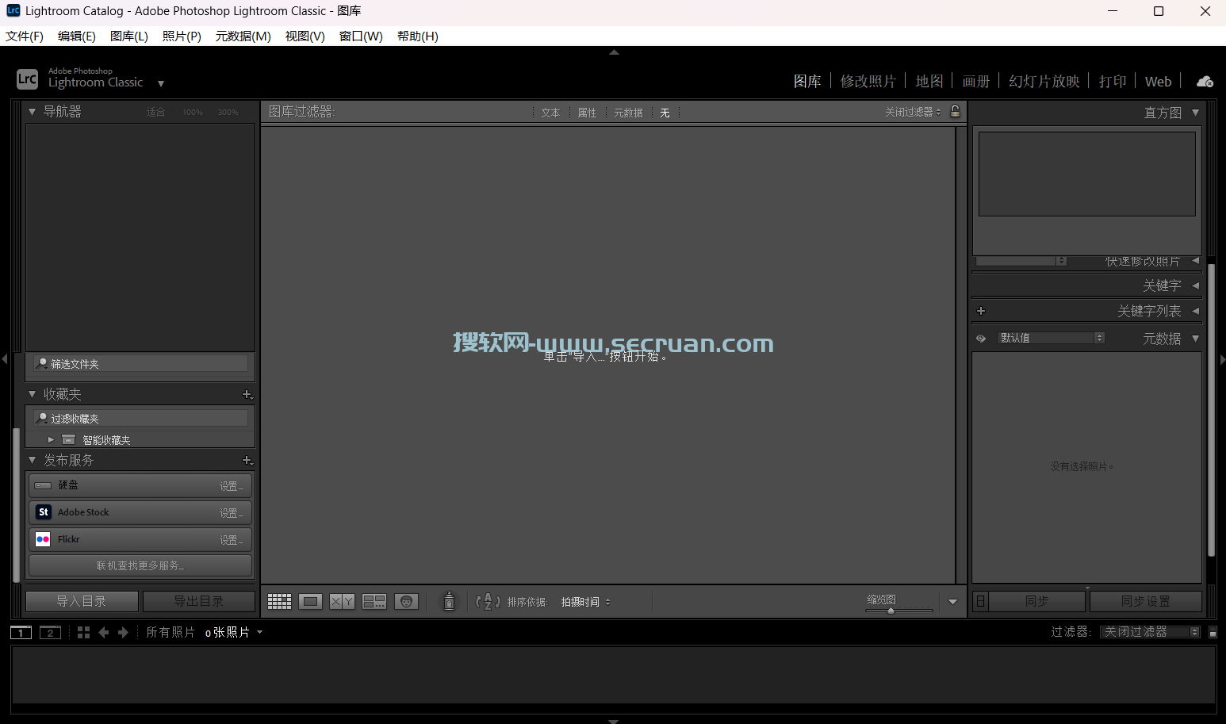1226x724 pixels.
Task: Click the 缩览图 thumbnail size slider
Action: 898,610
